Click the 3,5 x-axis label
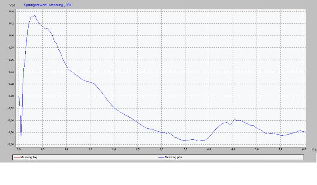317x185 pixels. (x=185, y=149)
